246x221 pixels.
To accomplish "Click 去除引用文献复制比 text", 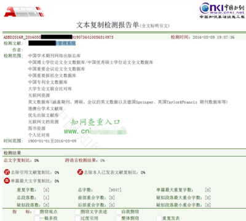I will click(x=31, y=173).
